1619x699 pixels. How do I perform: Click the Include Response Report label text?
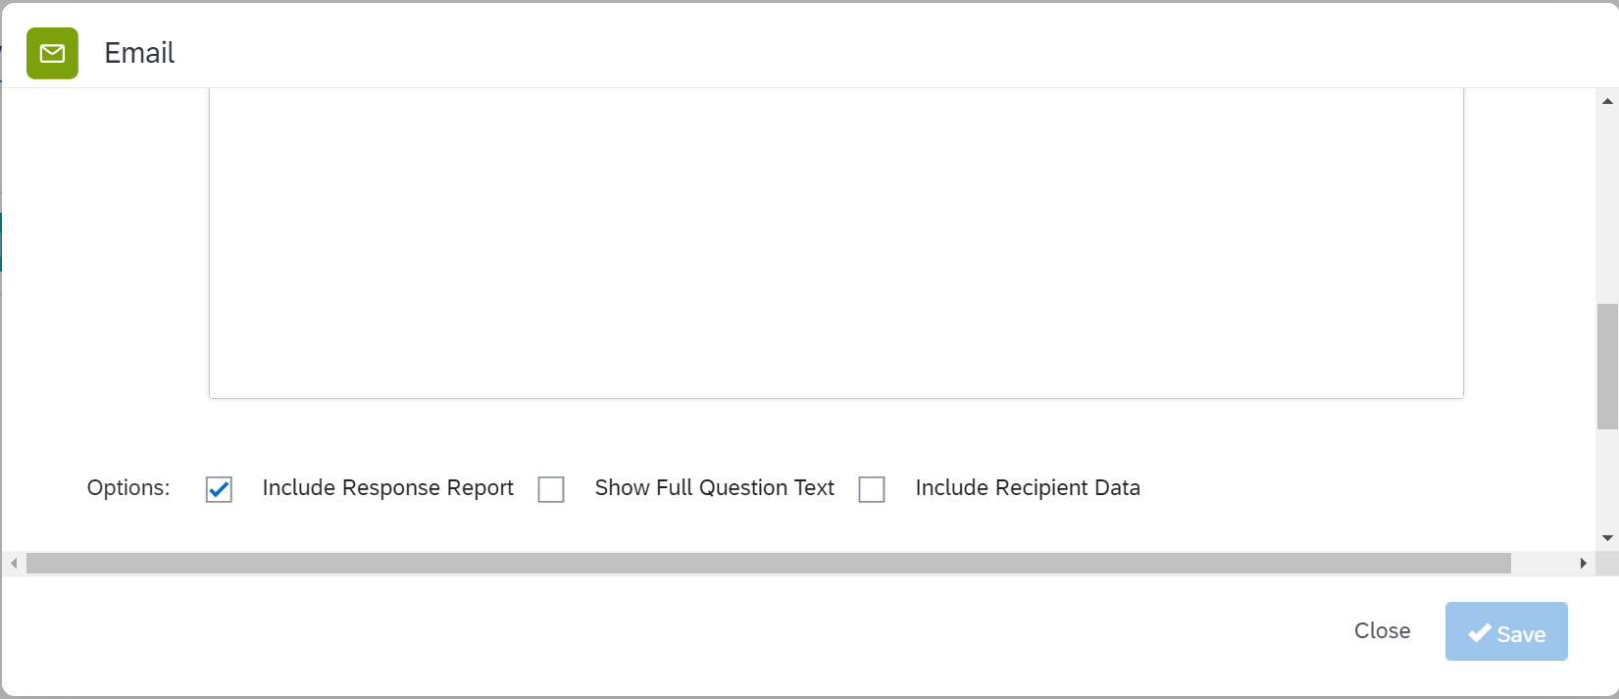click(x=387, y=488)
